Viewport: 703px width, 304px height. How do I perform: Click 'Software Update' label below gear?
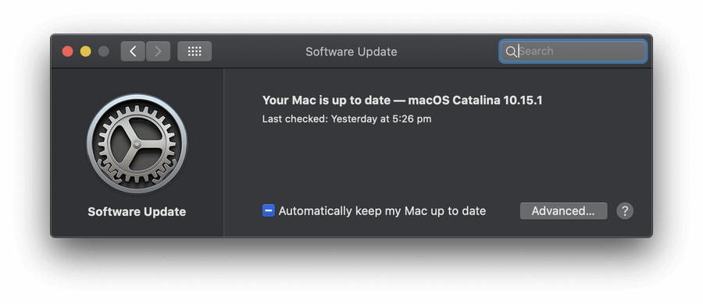137,212
